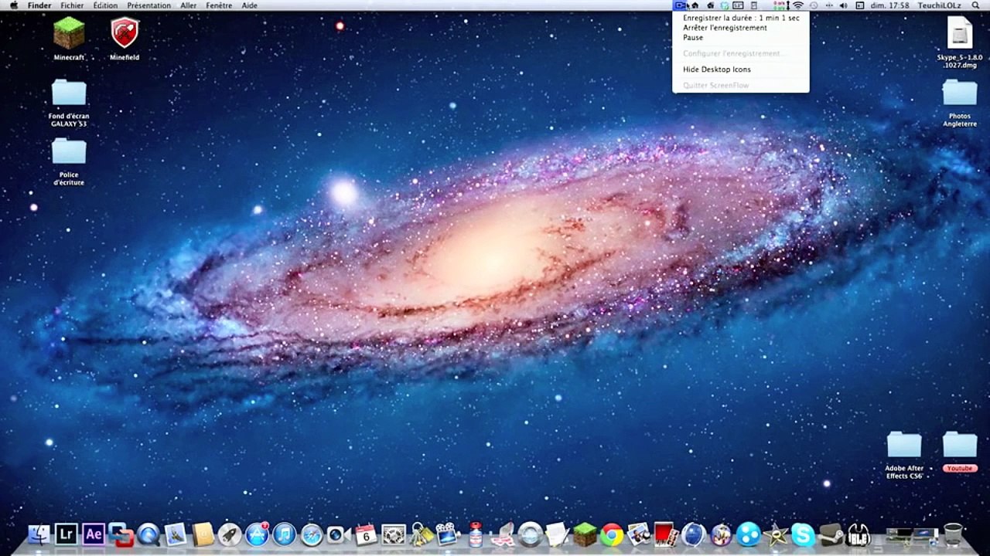Image resolution: width=990 pixels, height=556 pixels.
Task: Open the calendar icon in dock
Action: [x=365, y=534]
